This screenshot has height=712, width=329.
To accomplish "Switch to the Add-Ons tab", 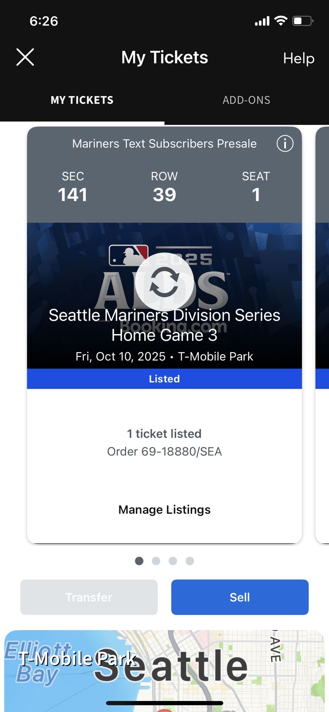I will click(x=246, y=100).
